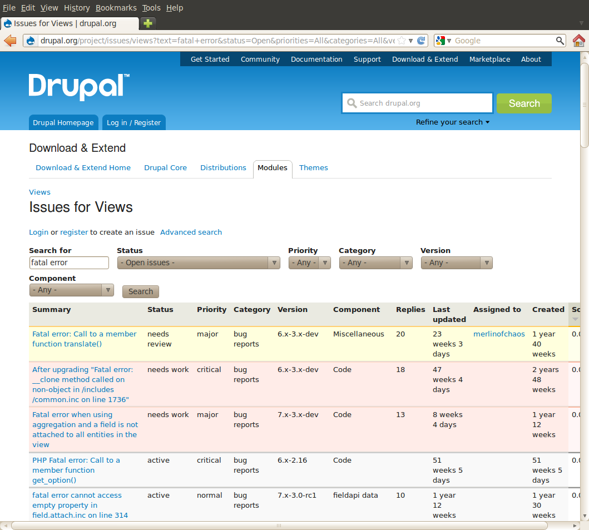
Task: Open the History menu
Action: (77, 8)
